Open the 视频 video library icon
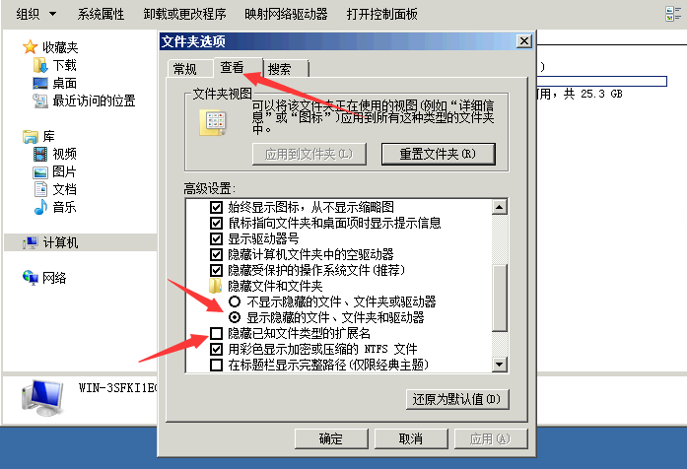The image size is (687, 469). click(x=40, y=154)
